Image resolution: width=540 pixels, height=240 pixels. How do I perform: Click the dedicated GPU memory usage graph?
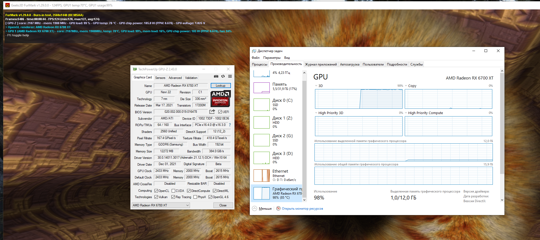[404, 152]
